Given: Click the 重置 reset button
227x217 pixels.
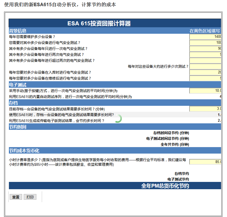Looking at the screenshot, I should [x=16, y=197].
